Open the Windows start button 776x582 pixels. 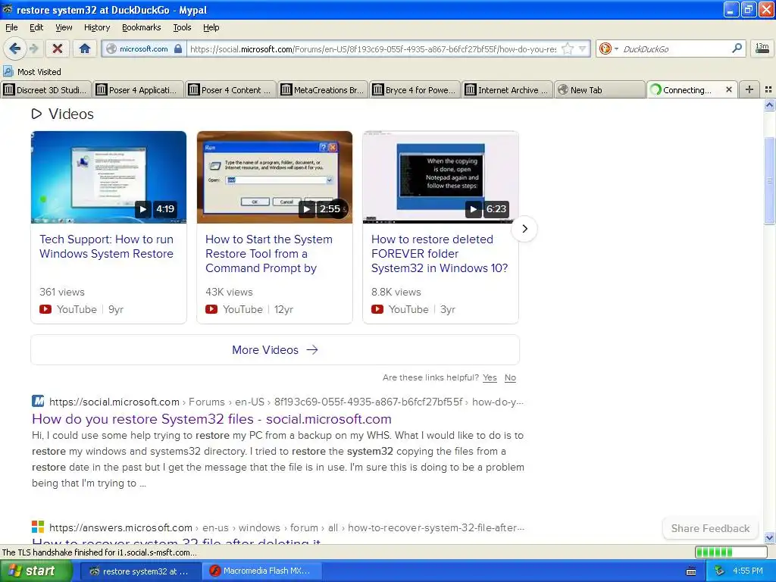coord(36,571)
